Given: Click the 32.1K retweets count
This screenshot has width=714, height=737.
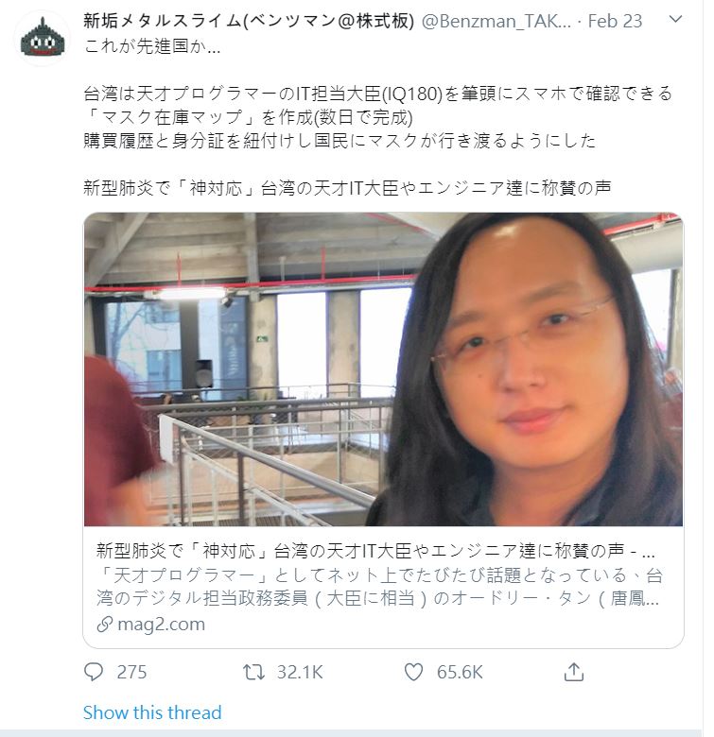Looking at the screenshot, I should tap(300, 672).
